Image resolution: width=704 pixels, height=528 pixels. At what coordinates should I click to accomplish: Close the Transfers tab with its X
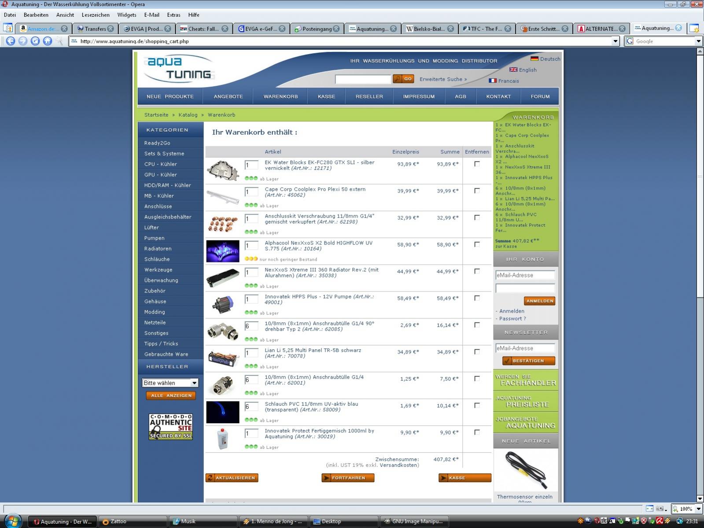111,29
